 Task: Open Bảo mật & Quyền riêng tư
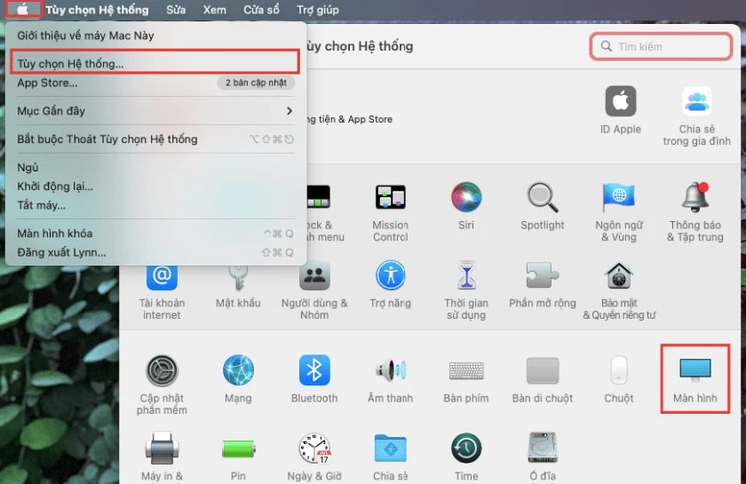tap(619, 290)
